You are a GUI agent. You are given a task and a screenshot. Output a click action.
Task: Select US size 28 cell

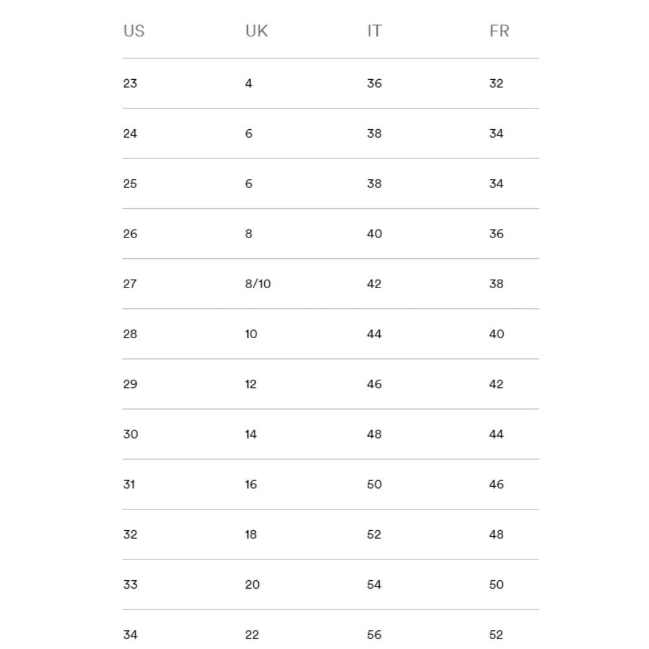tap(130, 334)
